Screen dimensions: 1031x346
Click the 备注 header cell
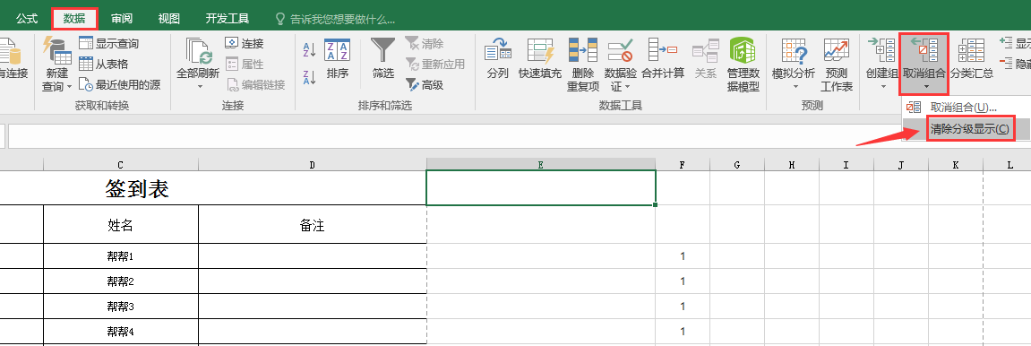(313, 225)
